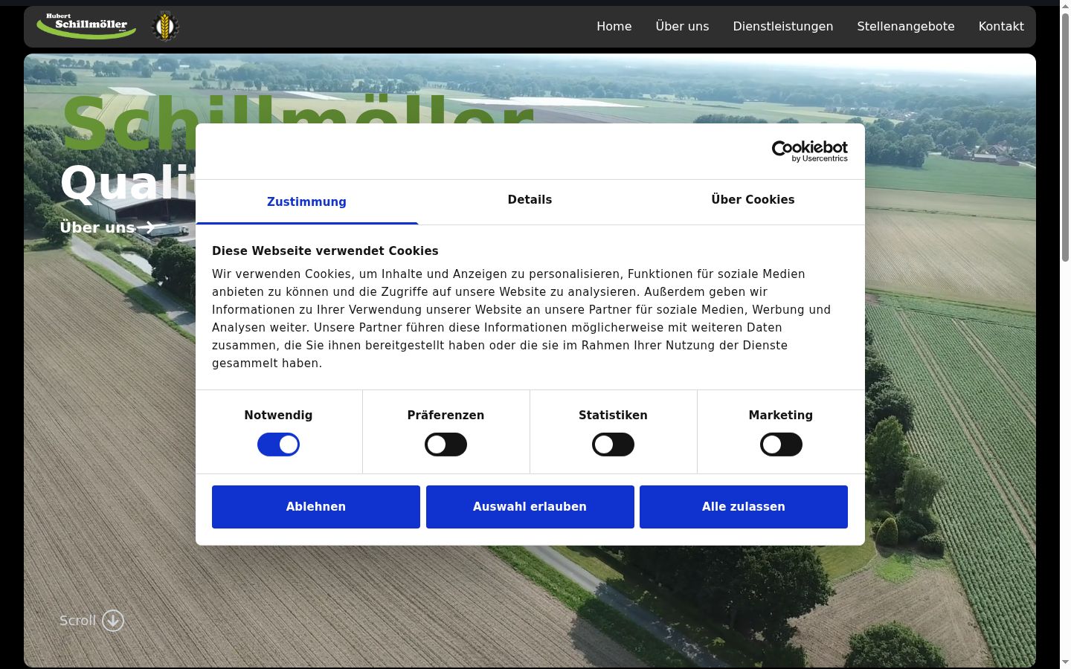Toggle the Notwendig cookie switch
This screenshot has height=669, width=1071.
pyautogui.click(x=278, y=445)
